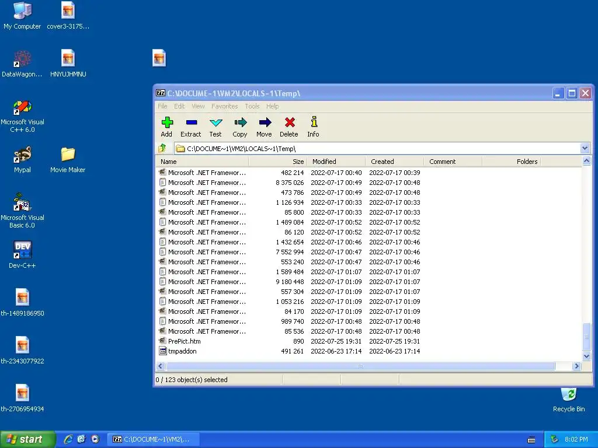
Task: Open the Info toolbar icon
Action: tap(313, 127)
